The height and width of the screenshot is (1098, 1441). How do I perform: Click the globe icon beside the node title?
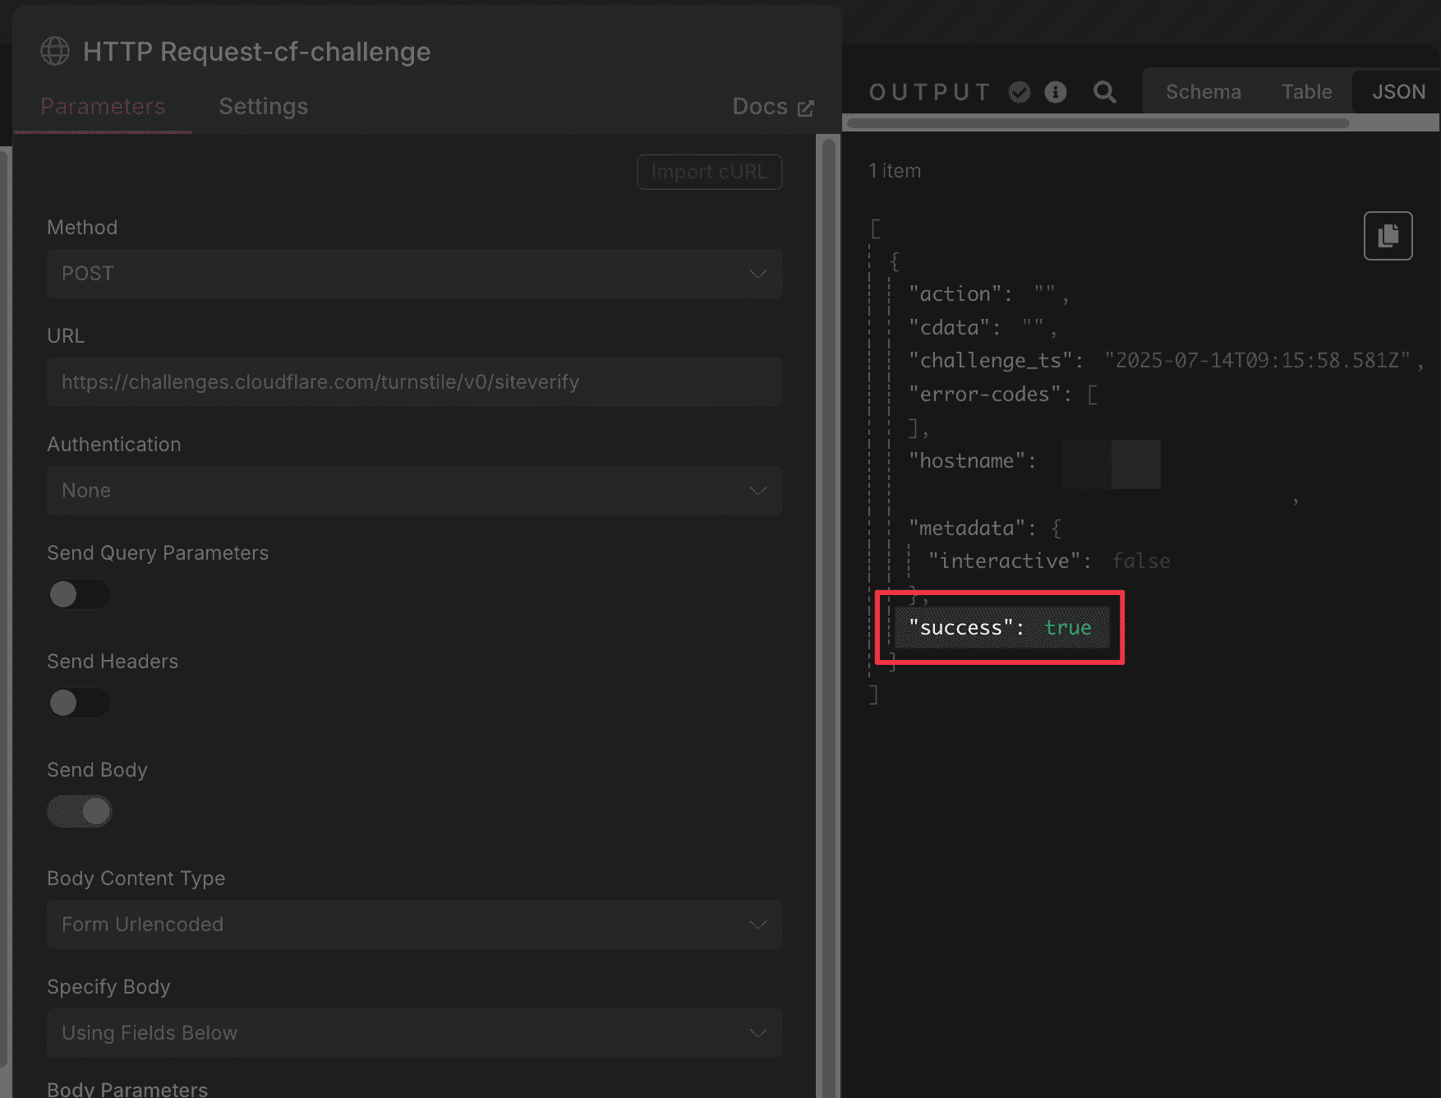tap(55, 51)
